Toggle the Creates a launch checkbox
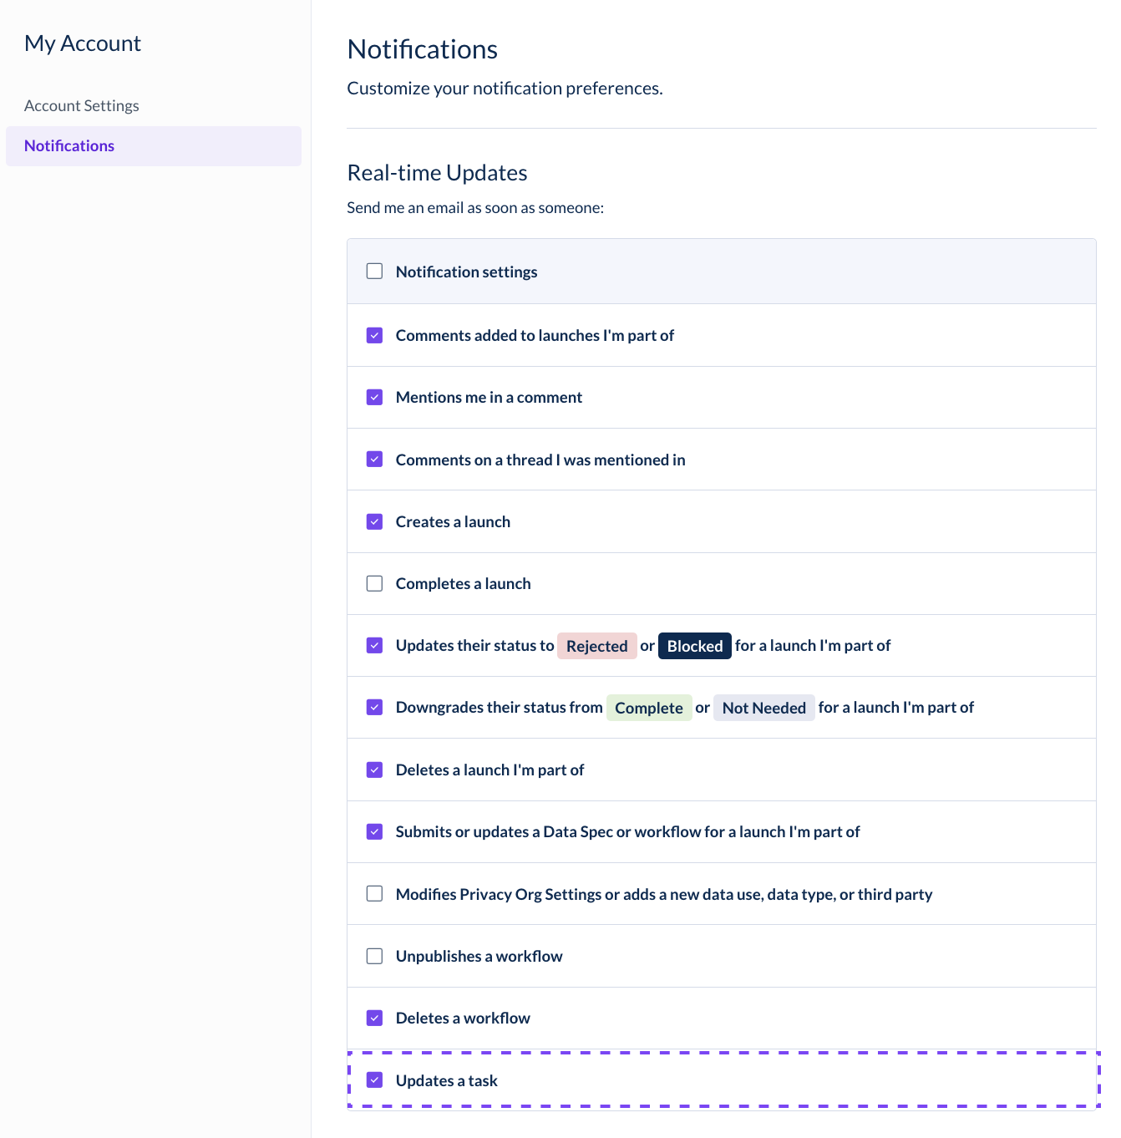The image size is (1121, 1138). point(374,521)
